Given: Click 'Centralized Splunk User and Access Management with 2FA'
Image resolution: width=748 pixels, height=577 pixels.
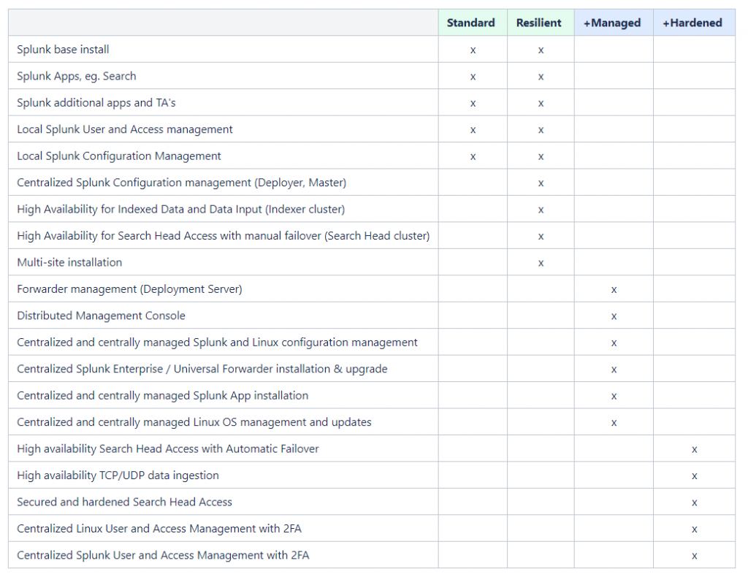Looking at the screenshot, I should 163,556.
